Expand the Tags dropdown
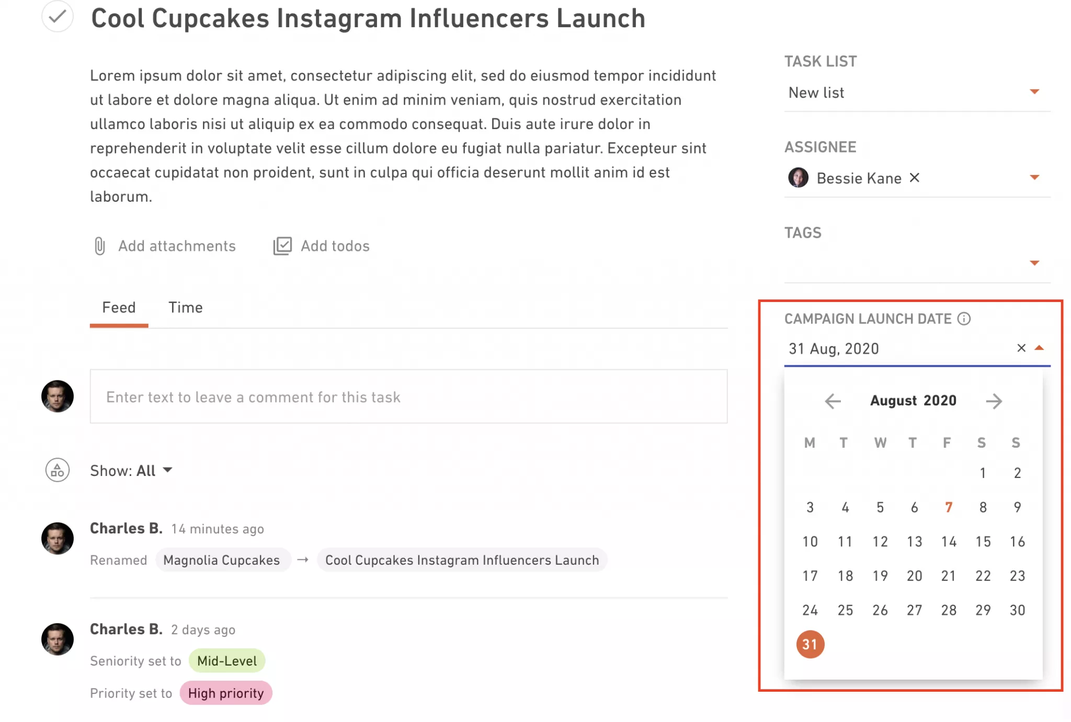 click(x=1034, y=263)
